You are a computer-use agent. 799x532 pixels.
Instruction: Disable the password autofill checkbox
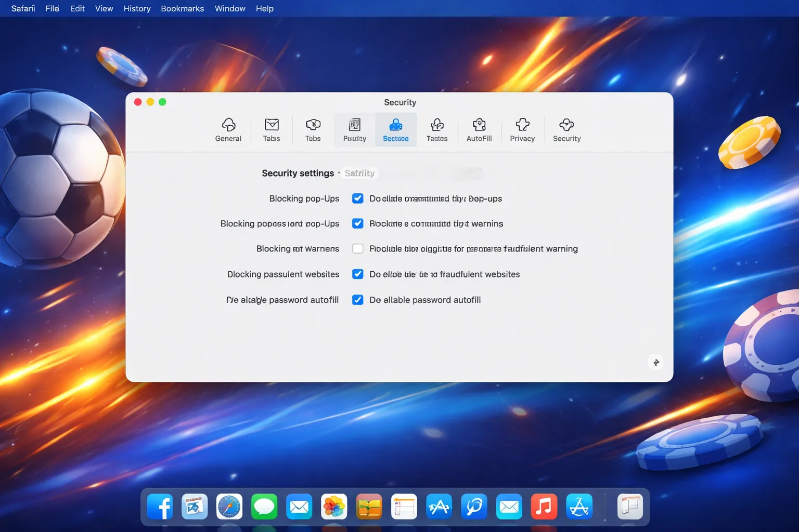coord(357,300)
